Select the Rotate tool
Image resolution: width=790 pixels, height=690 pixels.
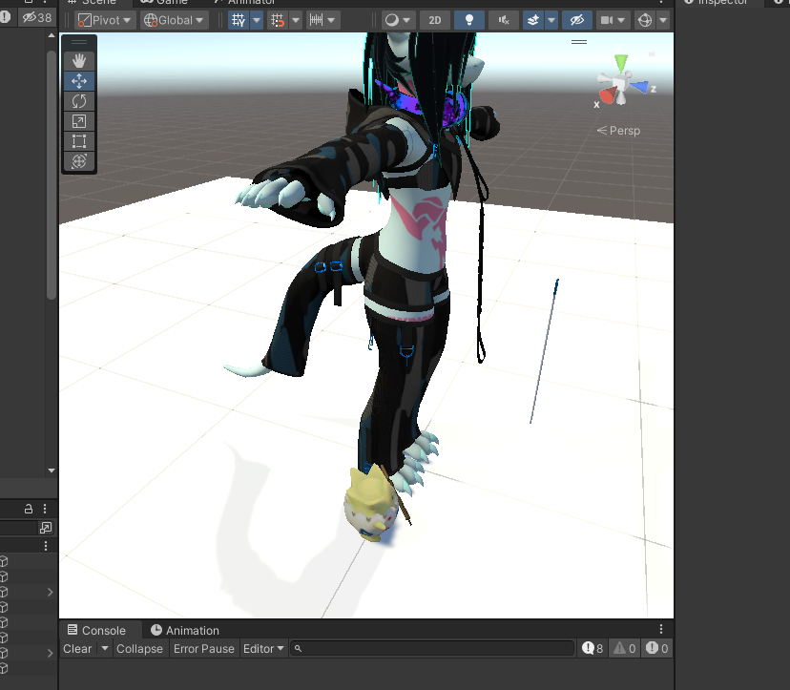[79, 101]
